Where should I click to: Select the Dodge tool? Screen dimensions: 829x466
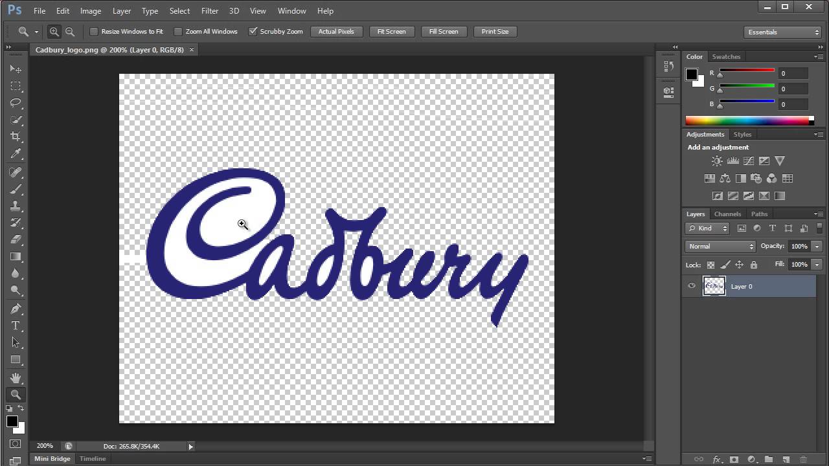16,290
